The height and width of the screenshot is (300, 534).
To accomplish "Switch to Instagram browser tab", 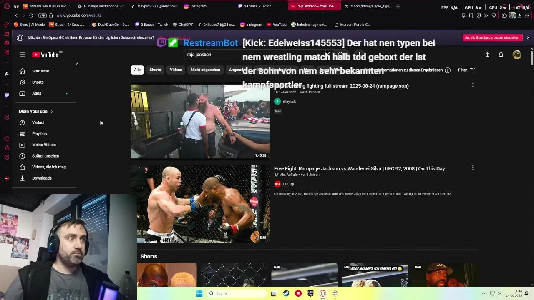I will point(207,6).
